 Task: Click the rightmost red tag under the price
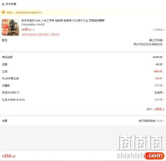pyautogui.click(x=55, y=35)
